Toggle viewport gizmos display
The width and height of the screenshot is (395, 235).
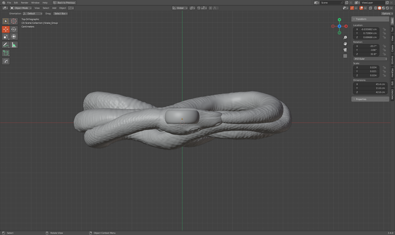point(352,8)
